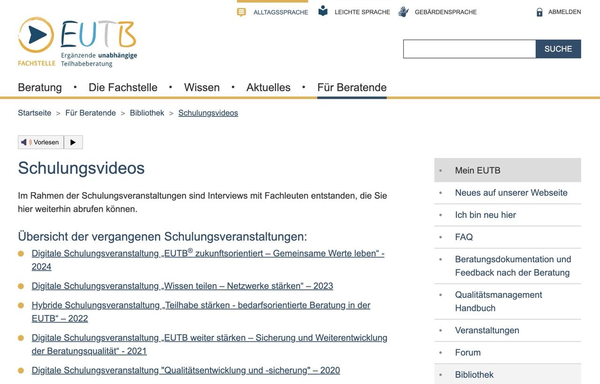The image size is (600, 384).
Task: Go to Forum in the sidebar
Action: coord(468,353)
